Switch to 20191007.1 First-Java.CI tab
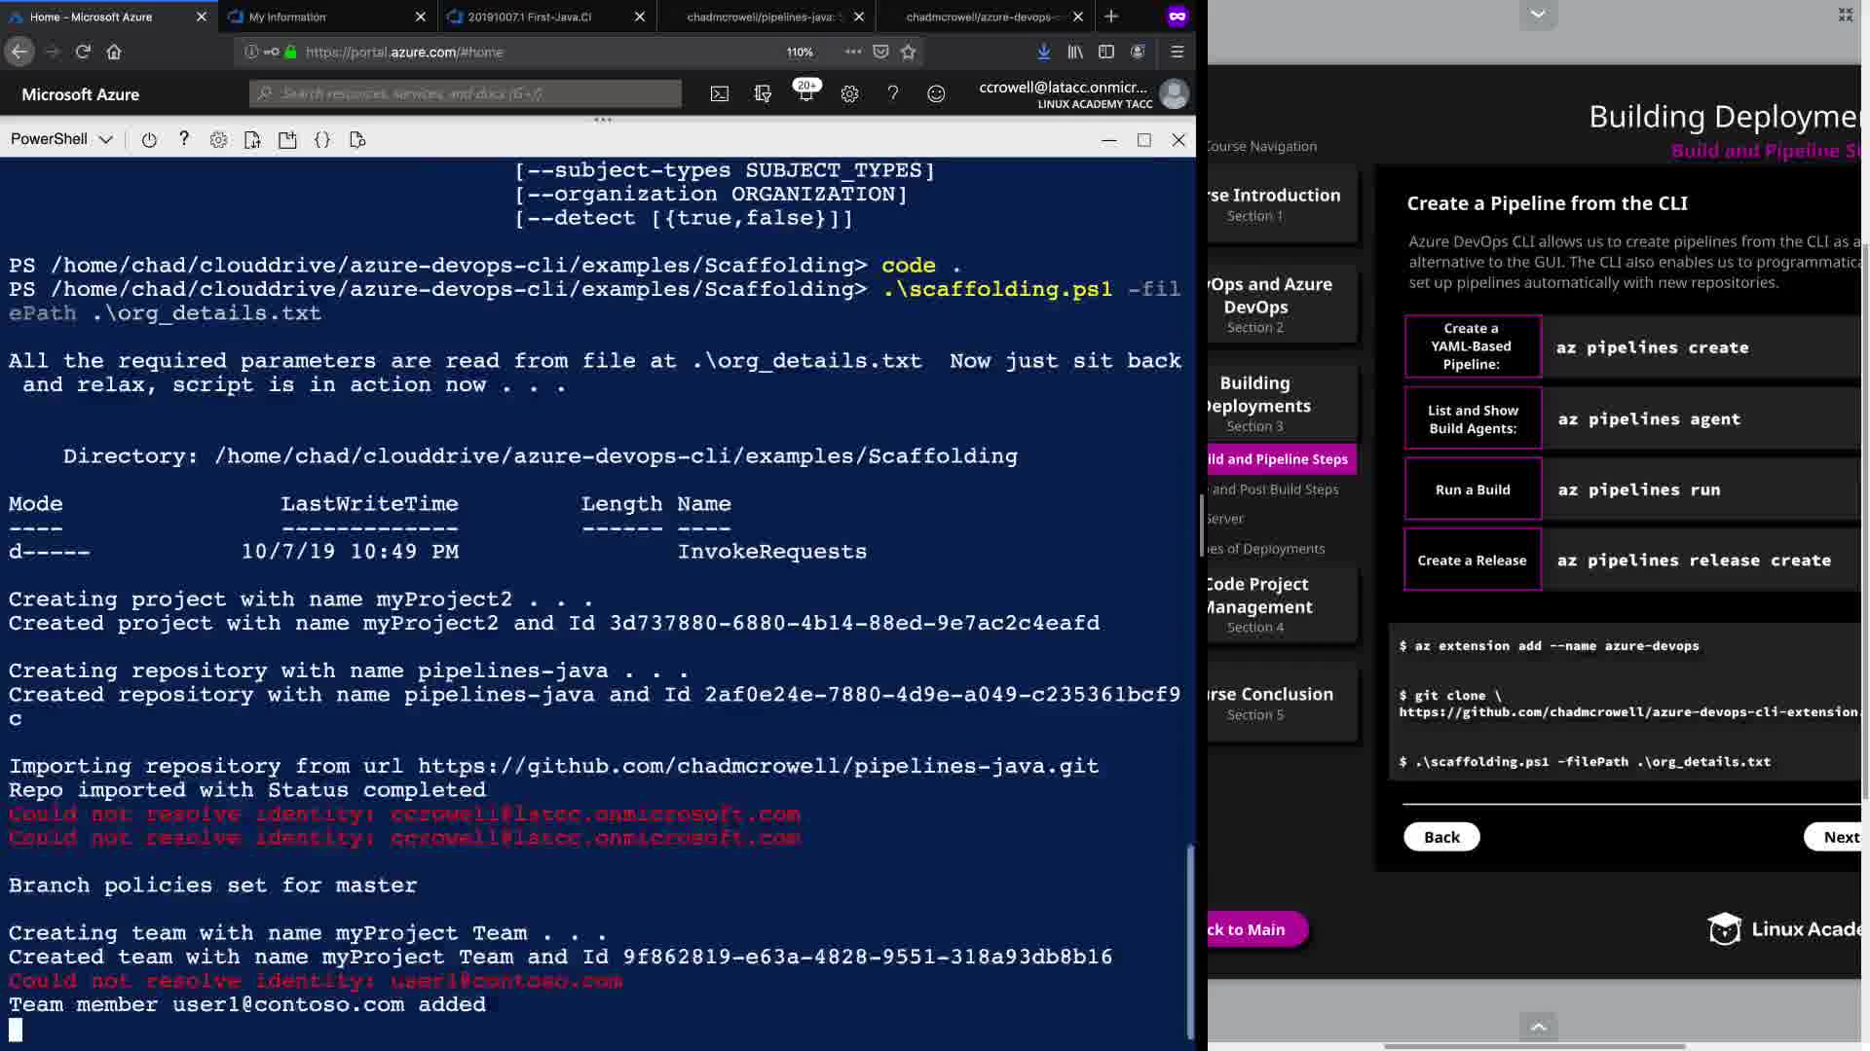The image size is (1870, 1051). click(x=529, y=17)
